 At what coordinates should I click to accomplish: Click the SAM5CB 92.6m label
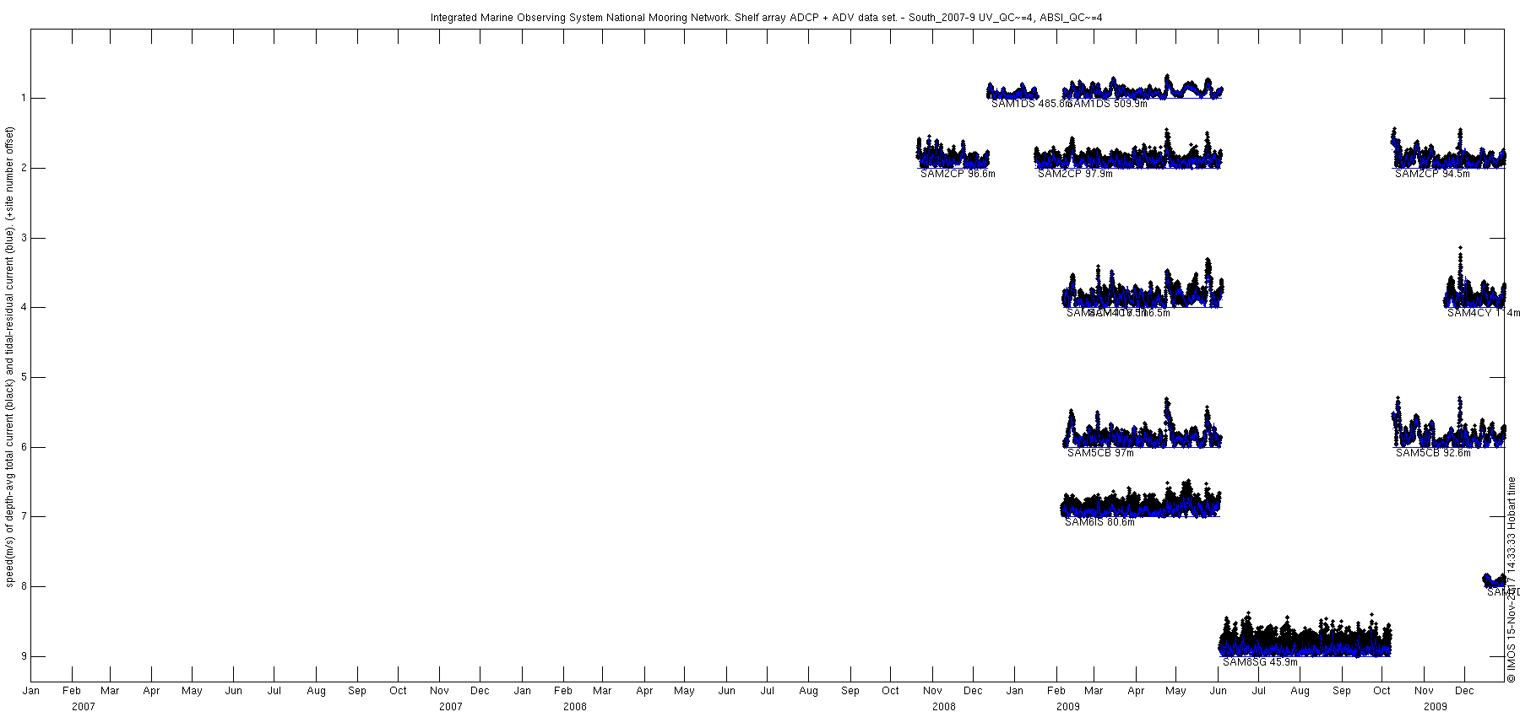1433,453
